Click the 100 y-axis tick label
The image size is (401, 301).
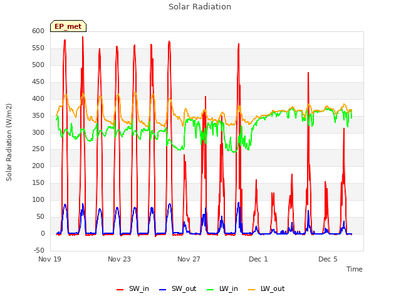click(x=38, y=199)
